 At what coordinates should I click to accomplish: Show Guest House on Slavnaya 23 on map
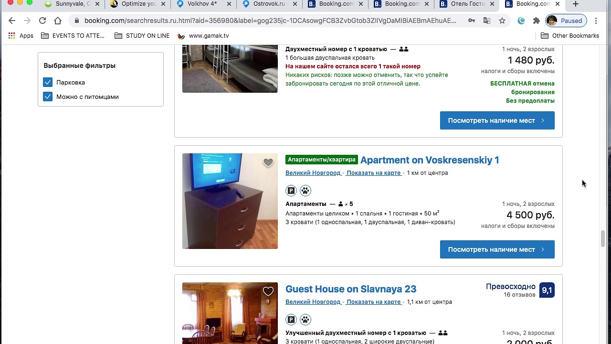tap(374, 302)
